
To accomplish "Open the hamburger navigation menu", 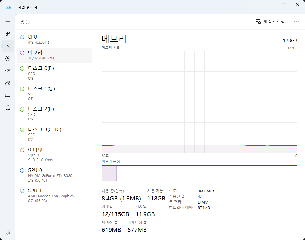I will [x=8, y=21].
